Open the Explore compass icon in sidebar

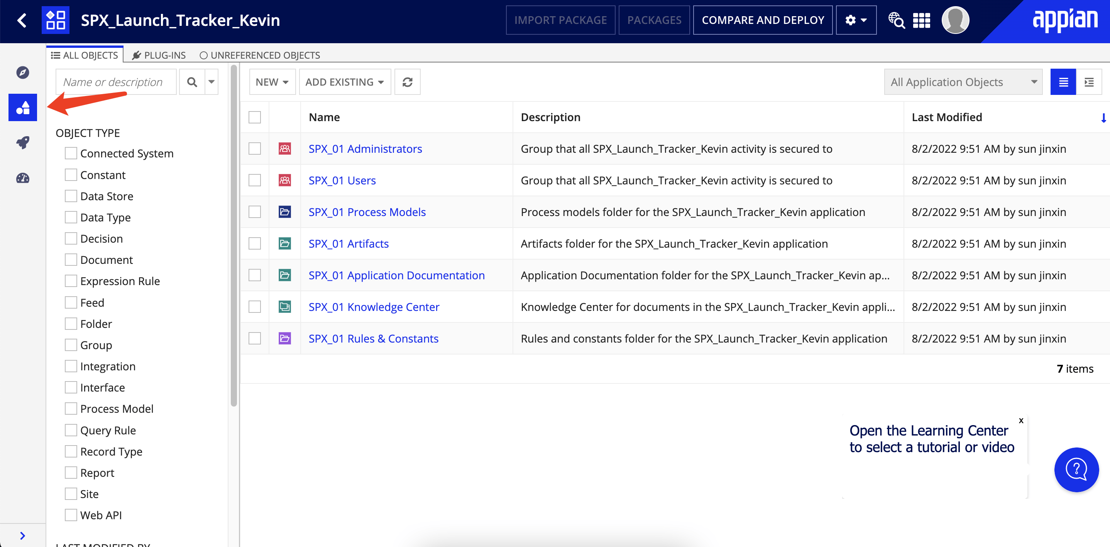23,73
